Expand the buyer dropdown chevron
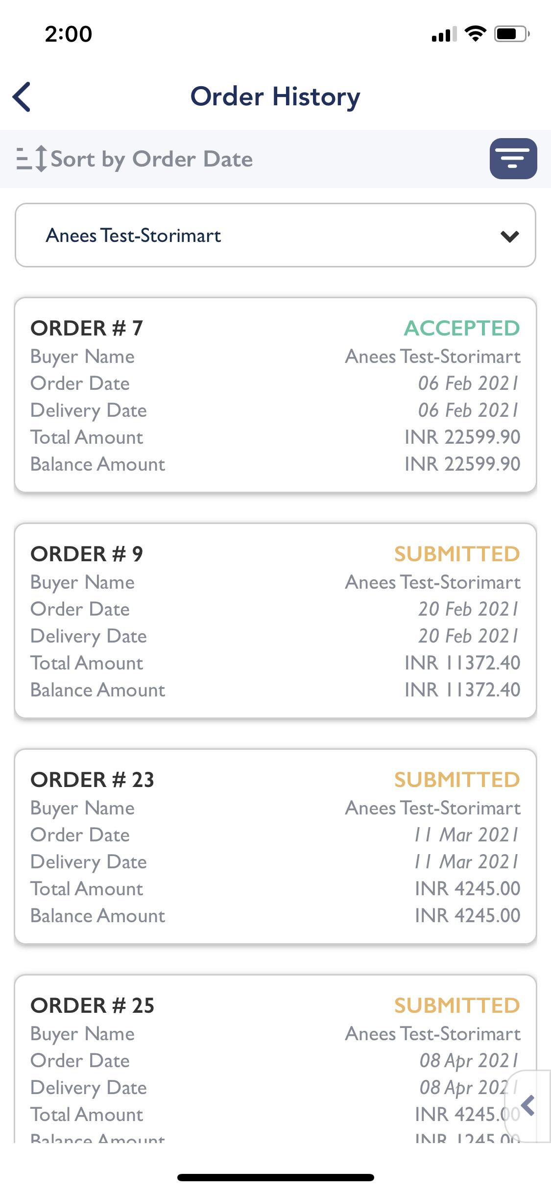Image resolution: width=551 pixels, height=1193 pixels. click(510, 237)
